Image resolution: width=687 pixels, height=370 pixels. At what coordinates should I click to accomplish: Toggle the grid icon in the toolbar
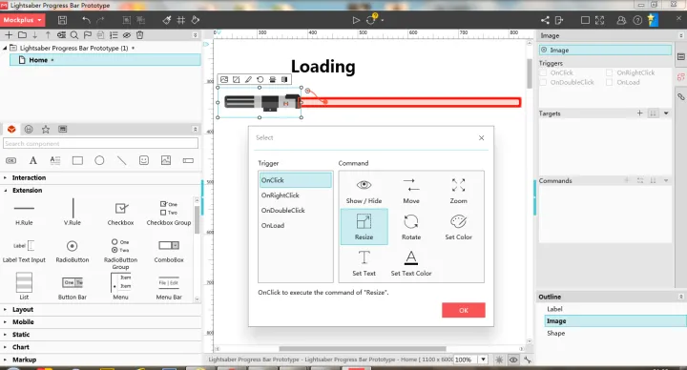tap(181, 20)
